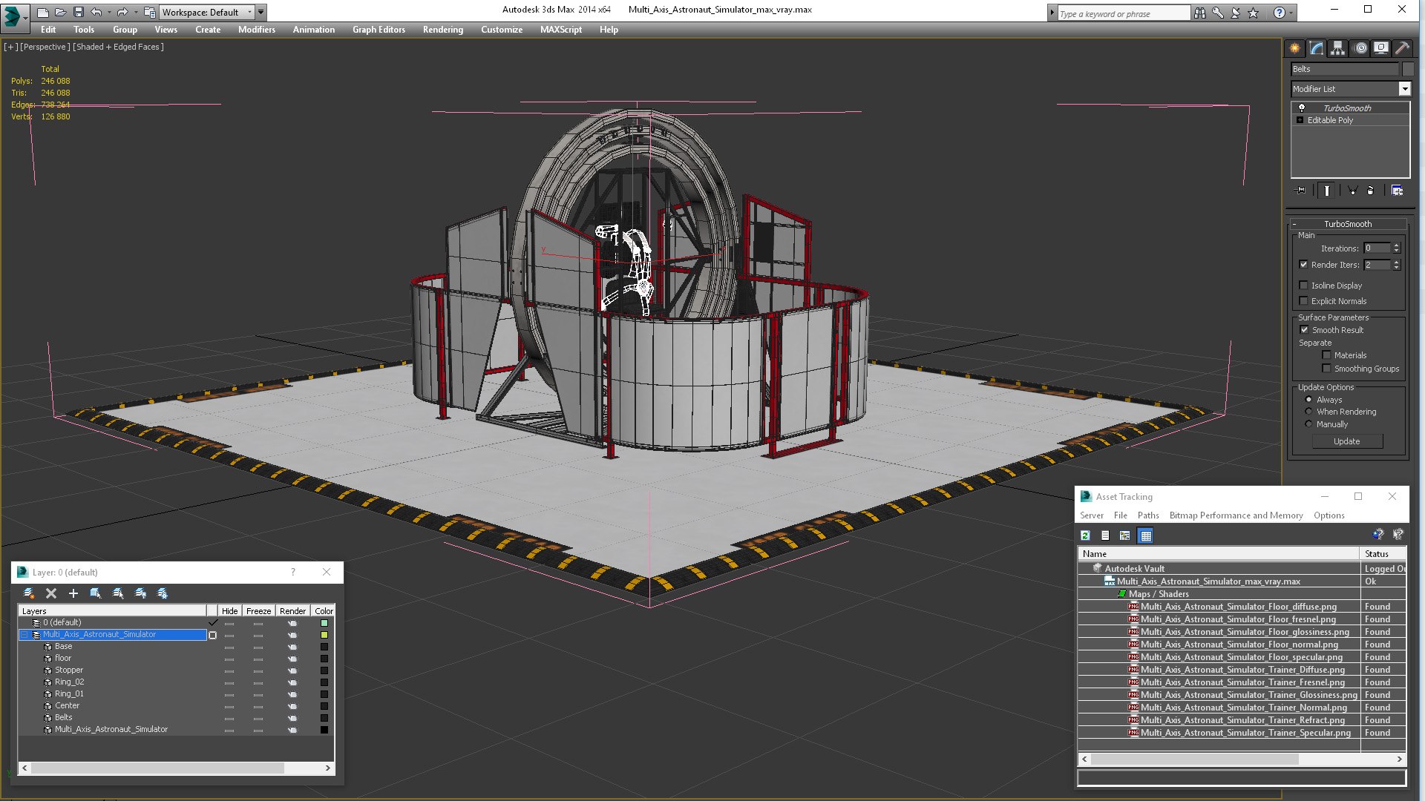Enable Explicit Normals checkbox
This screenshot has width=1425, height=801.
point(1303,301)
